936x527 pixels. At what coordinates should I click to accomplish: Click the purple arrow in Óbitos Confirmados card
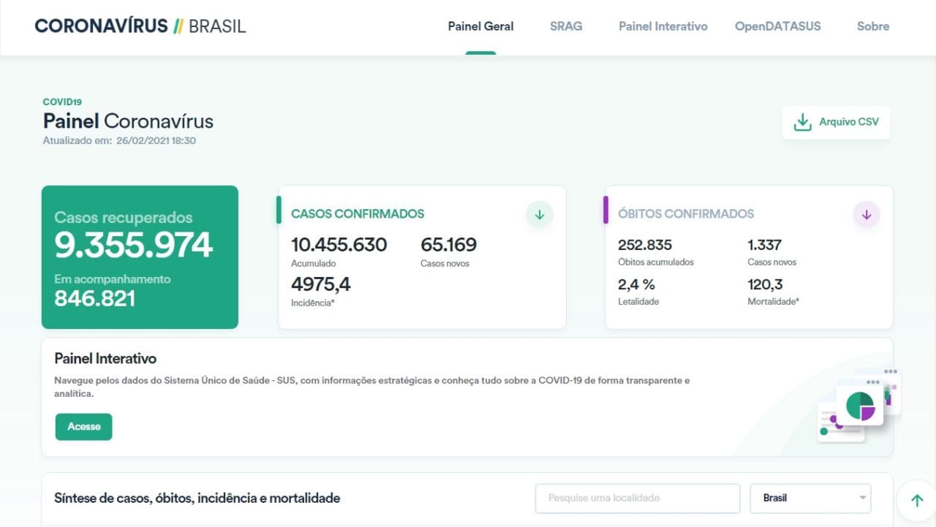click(867, 215)
